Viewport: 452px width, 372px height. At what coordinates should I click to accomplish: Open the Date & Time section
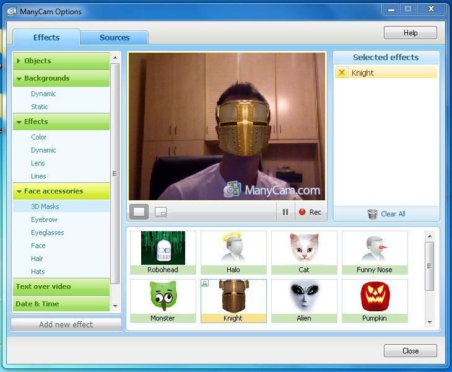[61, 304]
